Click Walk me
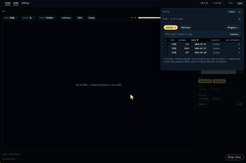The image size is (246, 163). [x=202, y=104]
